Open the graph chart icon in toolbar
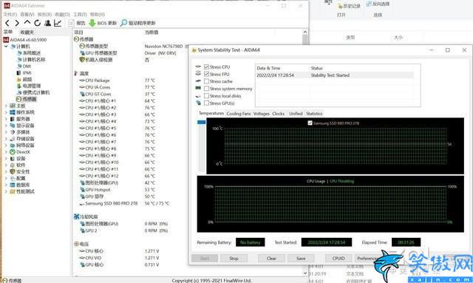Image resolution: width=473 pixels, height=283 pixels. pos(58,23)
